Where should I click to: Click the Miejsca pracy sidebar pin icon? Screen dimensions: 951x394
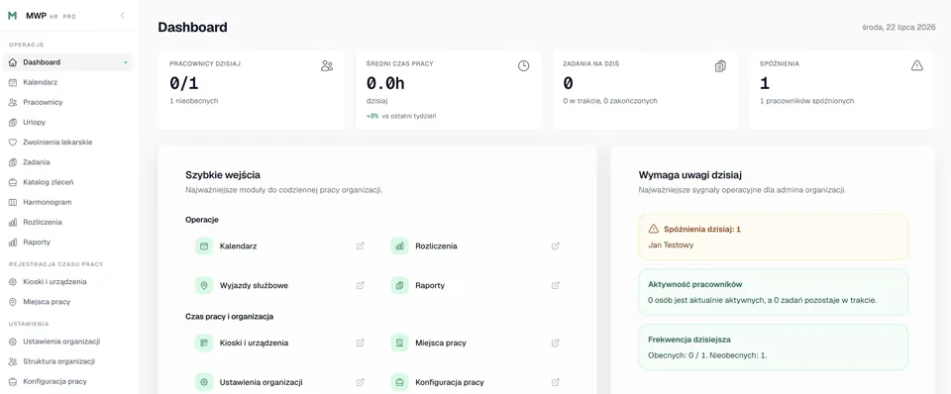pos(13,302)
